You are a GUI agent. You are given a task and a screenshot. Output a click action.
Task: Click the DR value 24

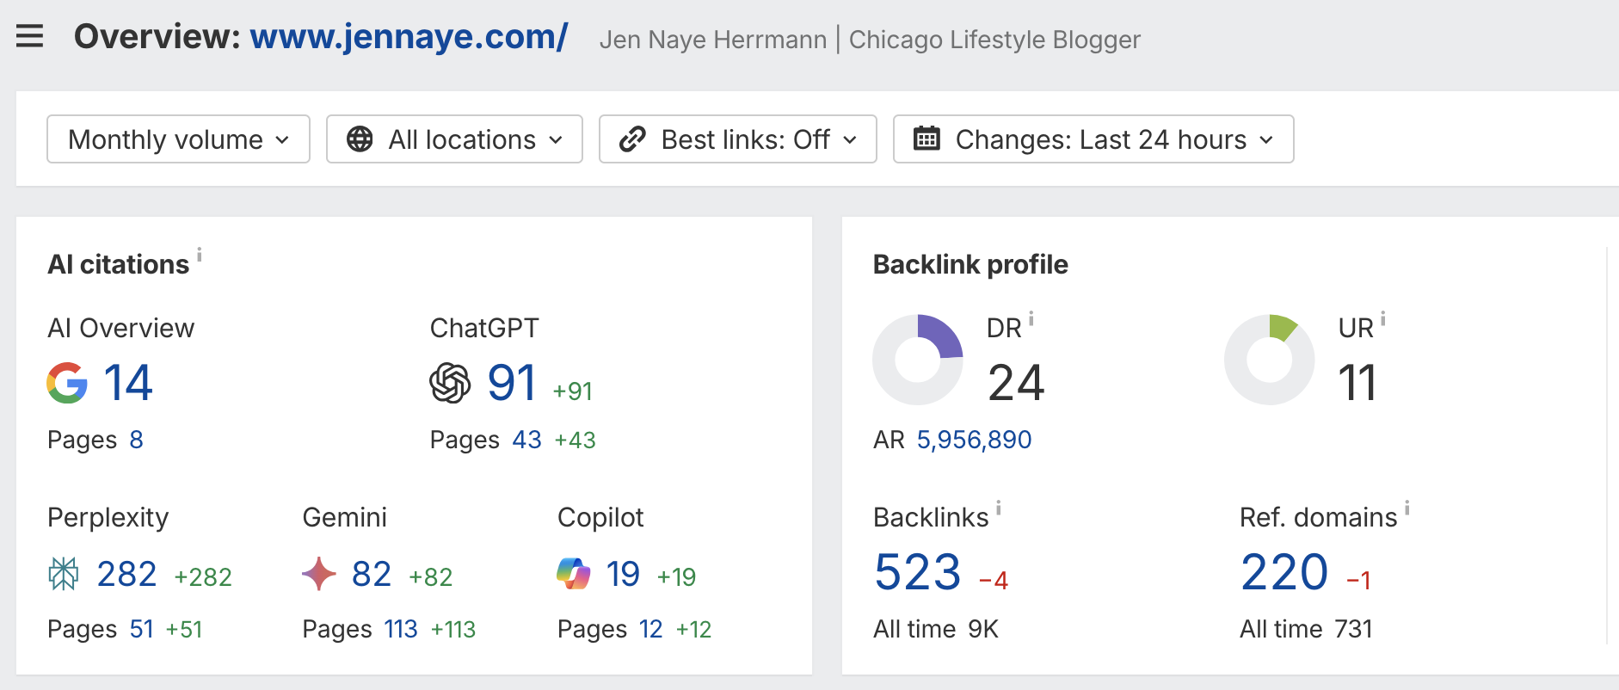coord(1016,383)
